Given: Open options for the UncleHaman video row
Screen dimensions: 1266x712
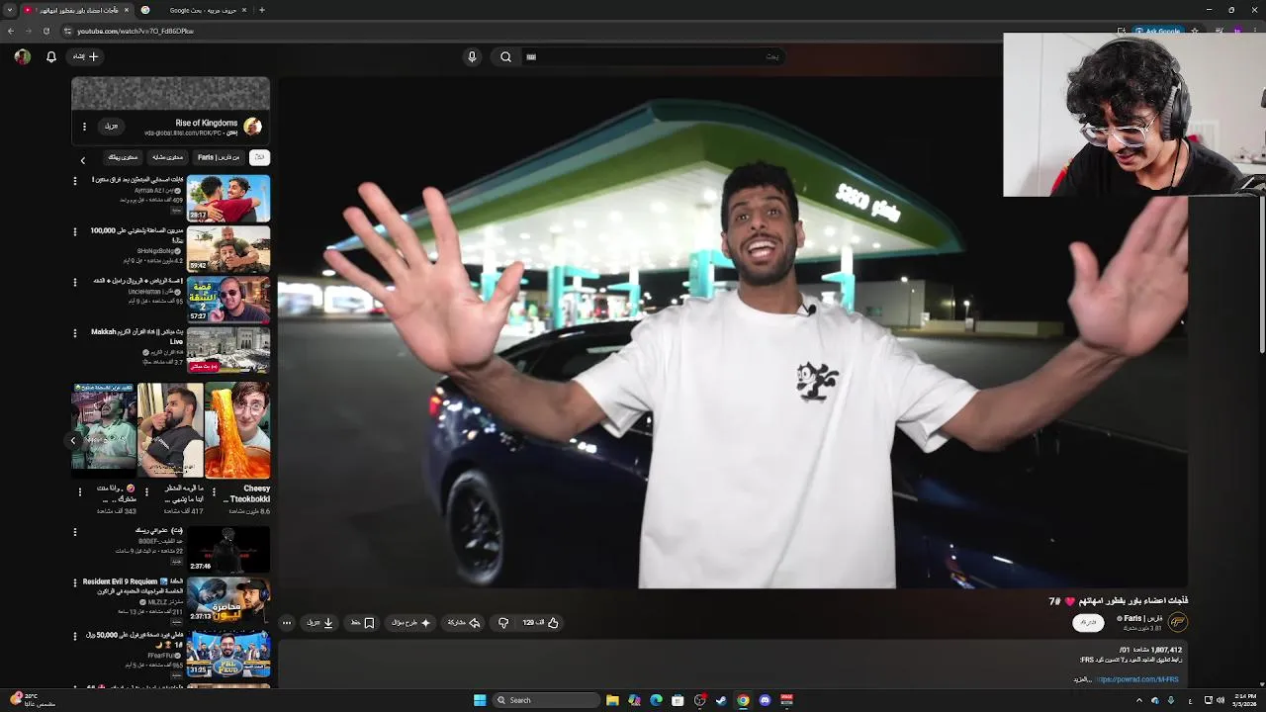Looking at the screenshot, I should (x=75, y=283).
